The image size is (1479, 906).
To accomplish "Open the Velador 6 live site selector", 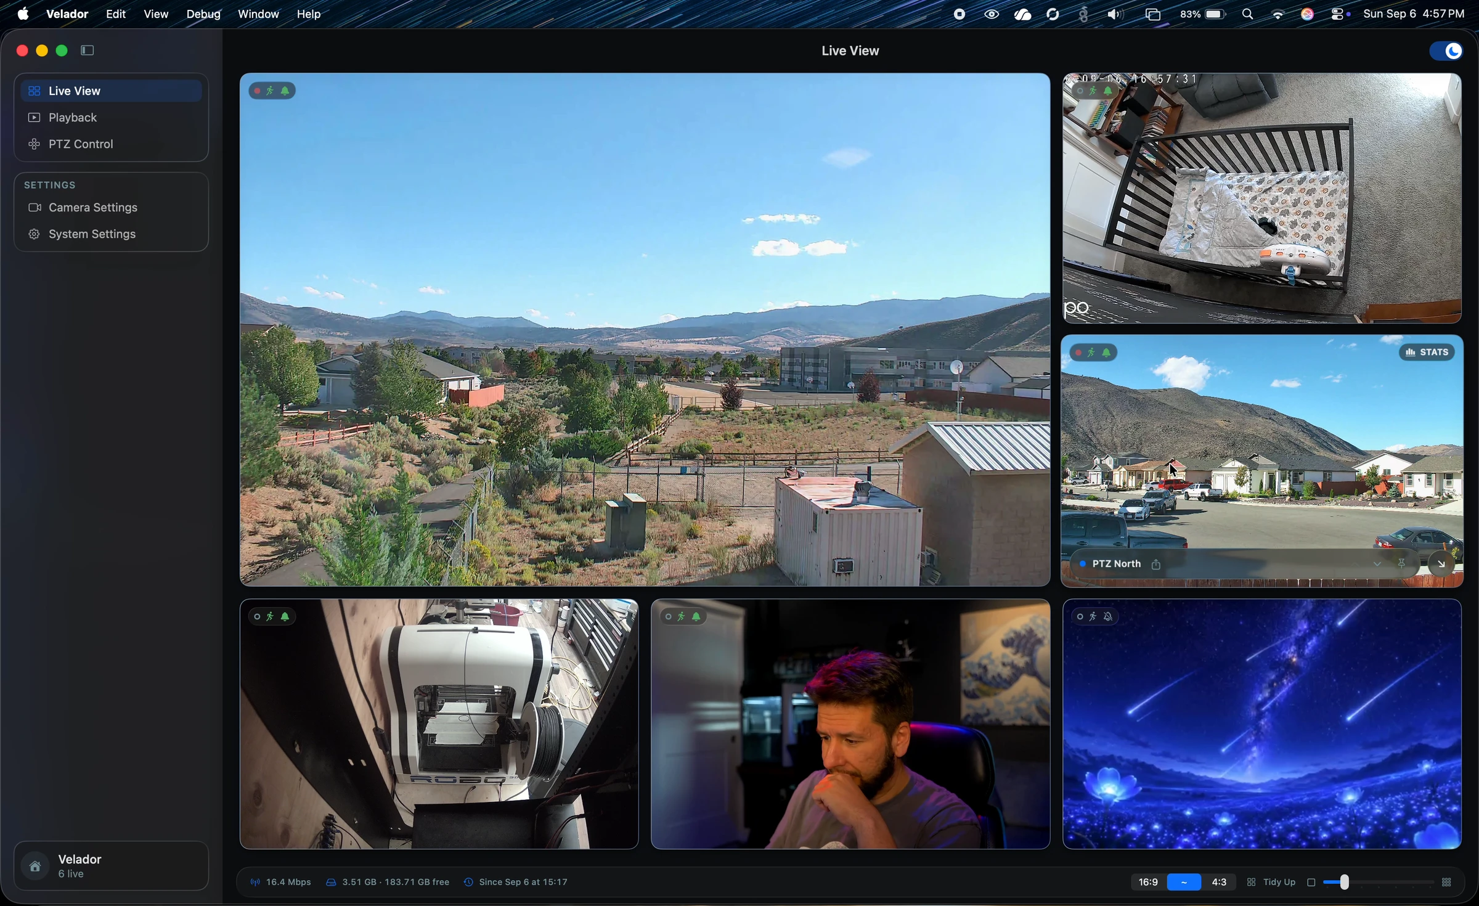I will click(111, 866).
